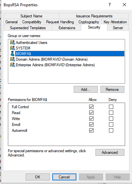Click the SYSTEM group icon
This screenshot has height=184, width=132.
coord(13,48)
